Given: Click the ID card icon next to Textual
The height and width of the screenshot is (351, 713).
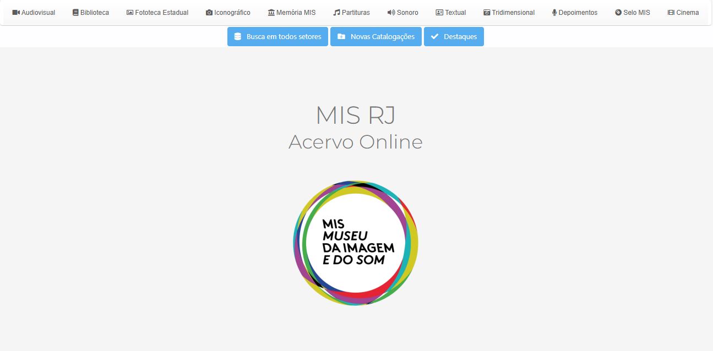Looking at the screenshot, I should pyautogui.click(x=439, y=12).
